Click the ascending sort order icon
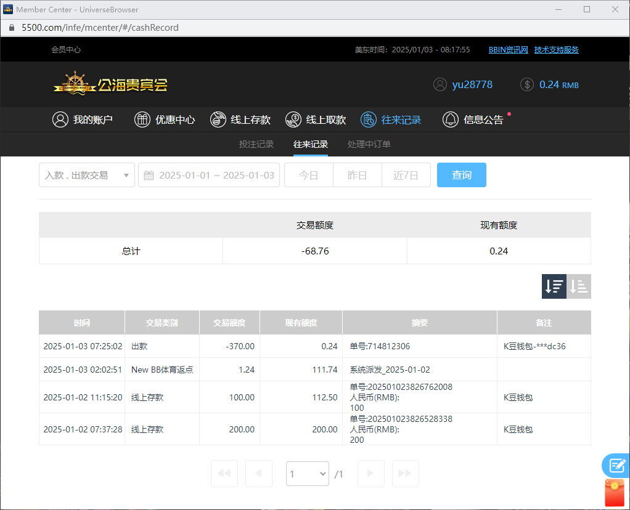The image size is (630, 510). pyautogui.click(x=579, y=286)
